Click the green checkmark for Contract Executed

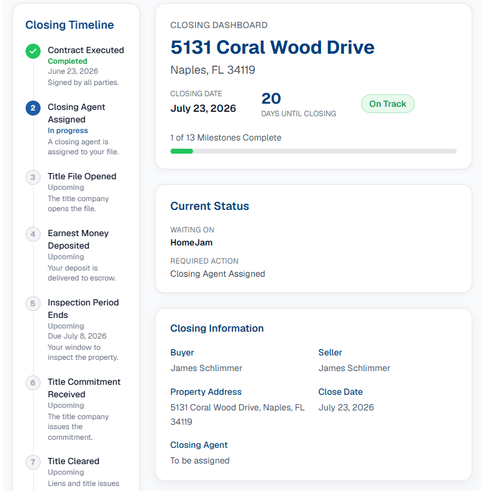tap(33, 51)
